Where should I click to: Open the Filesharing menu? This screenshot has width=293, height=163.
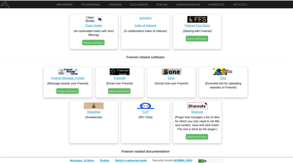[91, 5]
